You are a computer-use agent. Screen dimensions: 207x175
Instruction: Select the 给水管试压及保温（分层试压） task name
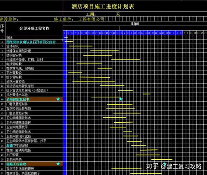[x=27, y=90]
